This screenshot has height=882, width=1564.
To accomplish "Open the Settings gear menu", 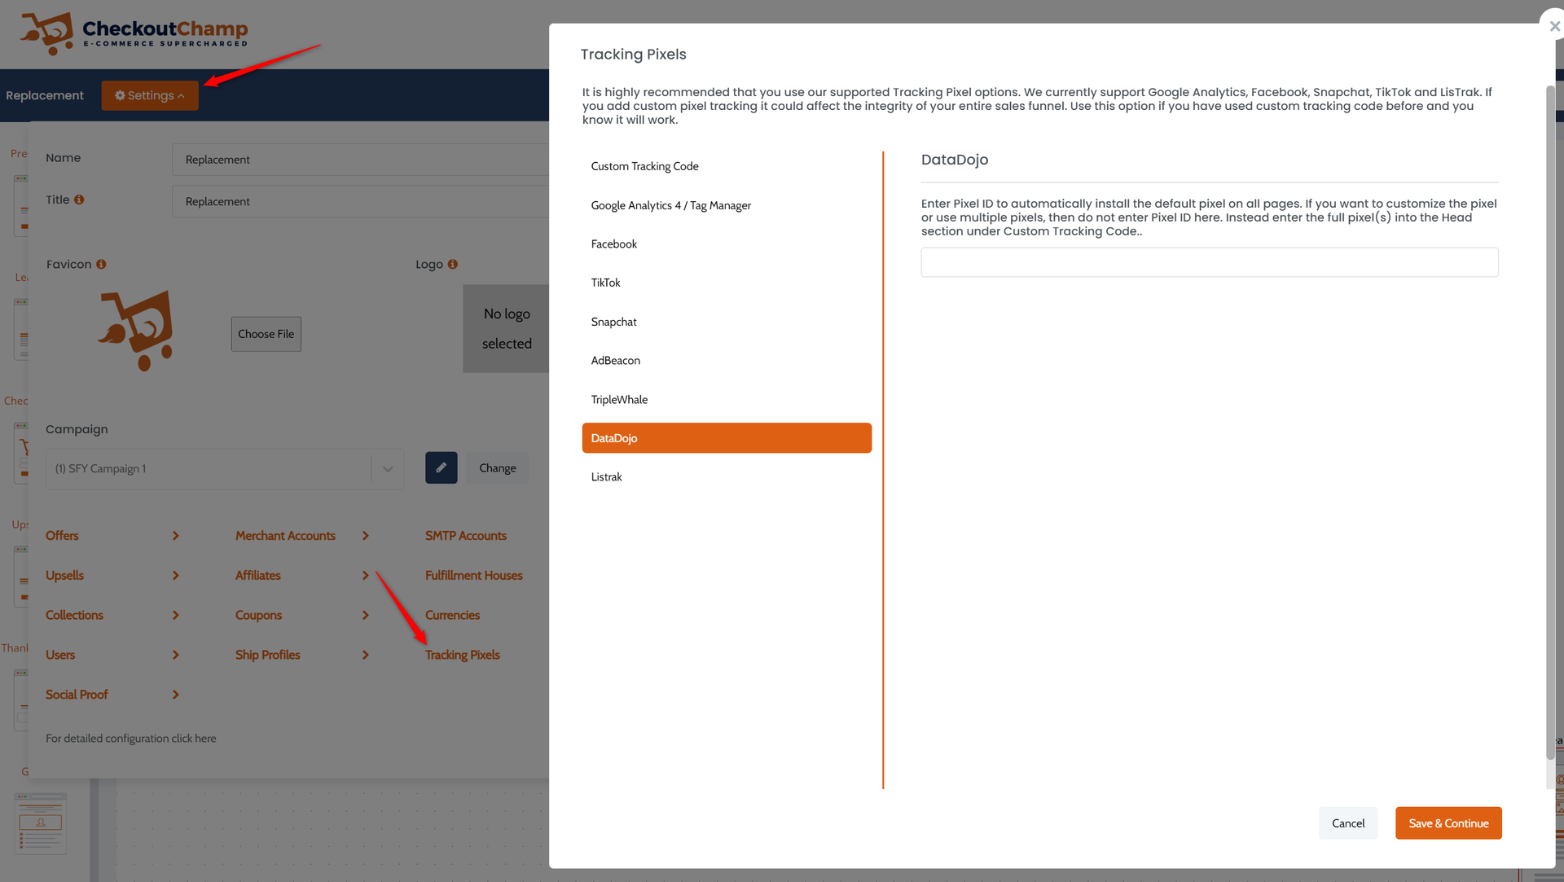I will 150,95.
